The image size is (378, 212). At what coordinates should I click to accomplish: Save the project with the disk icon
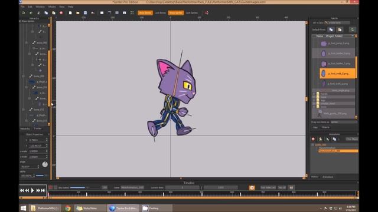85,13
